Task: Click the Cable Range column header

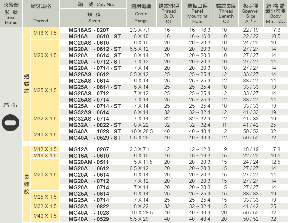Action: tap(141, 14)
